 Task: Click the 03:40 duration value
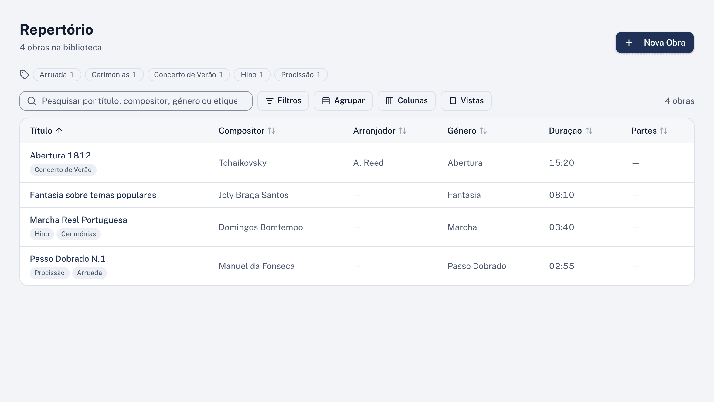coord(562,227)
